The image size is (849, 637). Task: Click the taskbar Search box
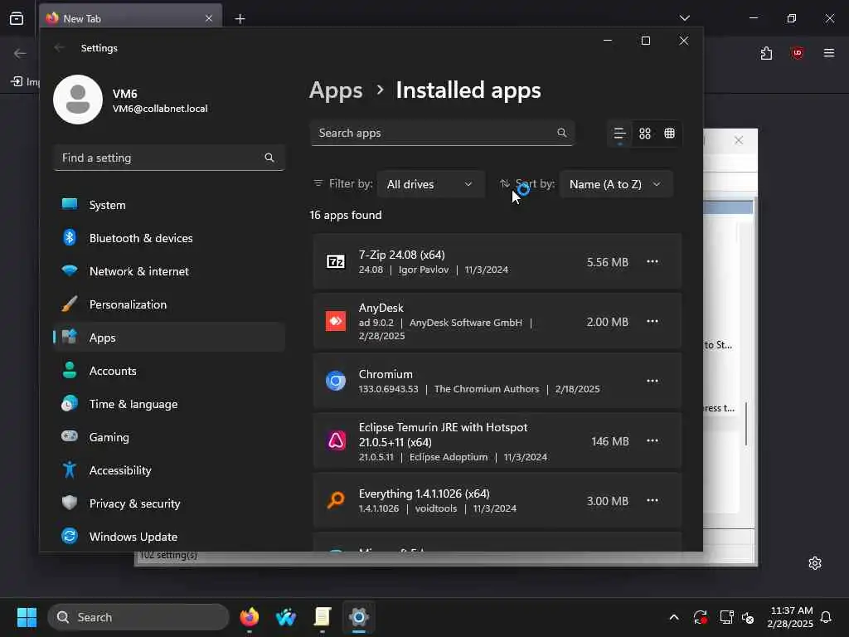coord(138,617)
